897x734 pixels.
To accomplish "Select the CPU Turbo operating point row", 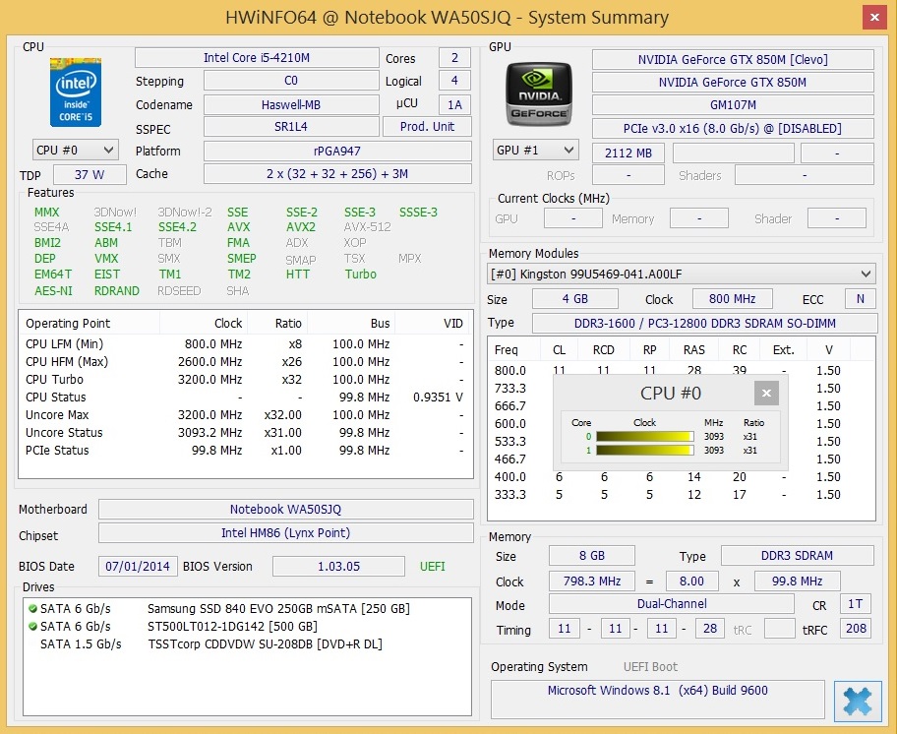I will click(246, 380).
